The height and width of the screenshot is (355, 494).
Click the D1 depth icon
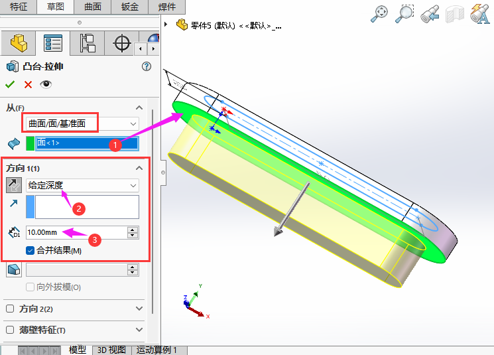pos(14,232)
